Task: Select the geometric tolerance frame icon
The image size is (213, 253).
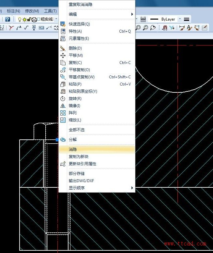Action: tap(41, 28)
